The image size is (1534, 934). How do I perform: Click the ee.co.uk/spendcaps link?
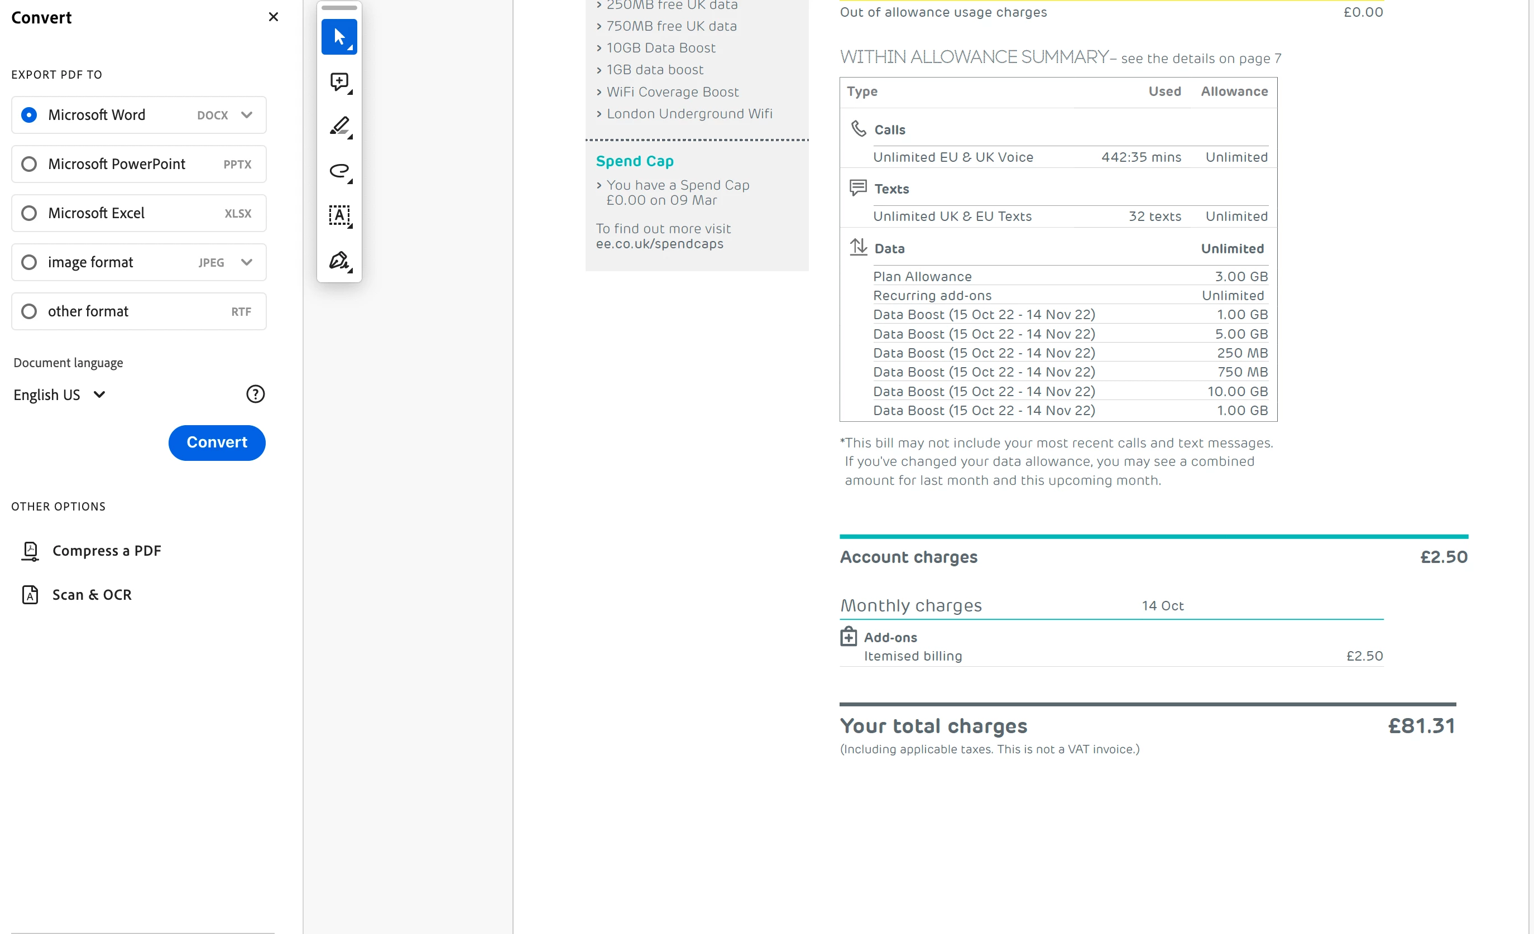pos(659,244)
